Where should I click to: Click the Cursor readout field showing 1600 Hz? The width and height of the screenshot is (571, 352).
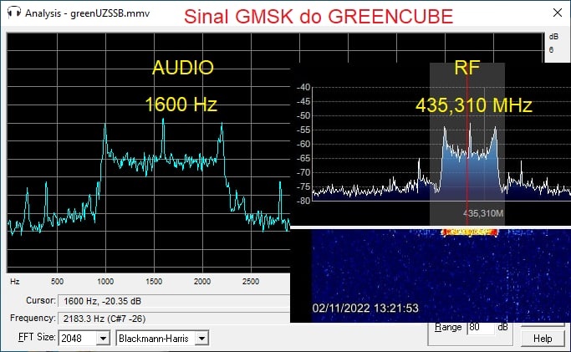(x=174, y=301)
